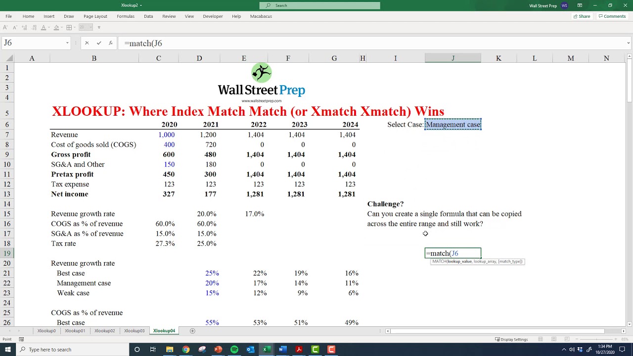Open Excel from the taskbar
Image resolution: width=633 pixels, height=356 pixels.
point(266,350)
